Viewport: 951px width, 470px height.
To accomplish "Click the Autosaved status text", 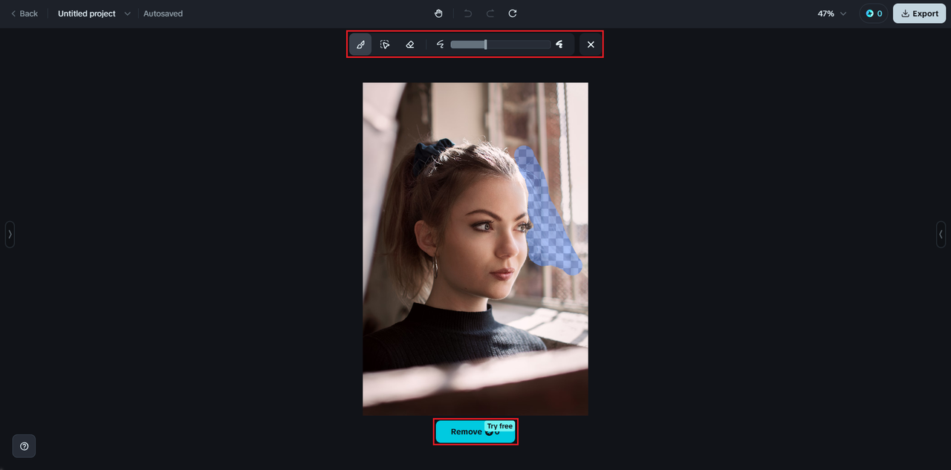I will coord(163,13).
